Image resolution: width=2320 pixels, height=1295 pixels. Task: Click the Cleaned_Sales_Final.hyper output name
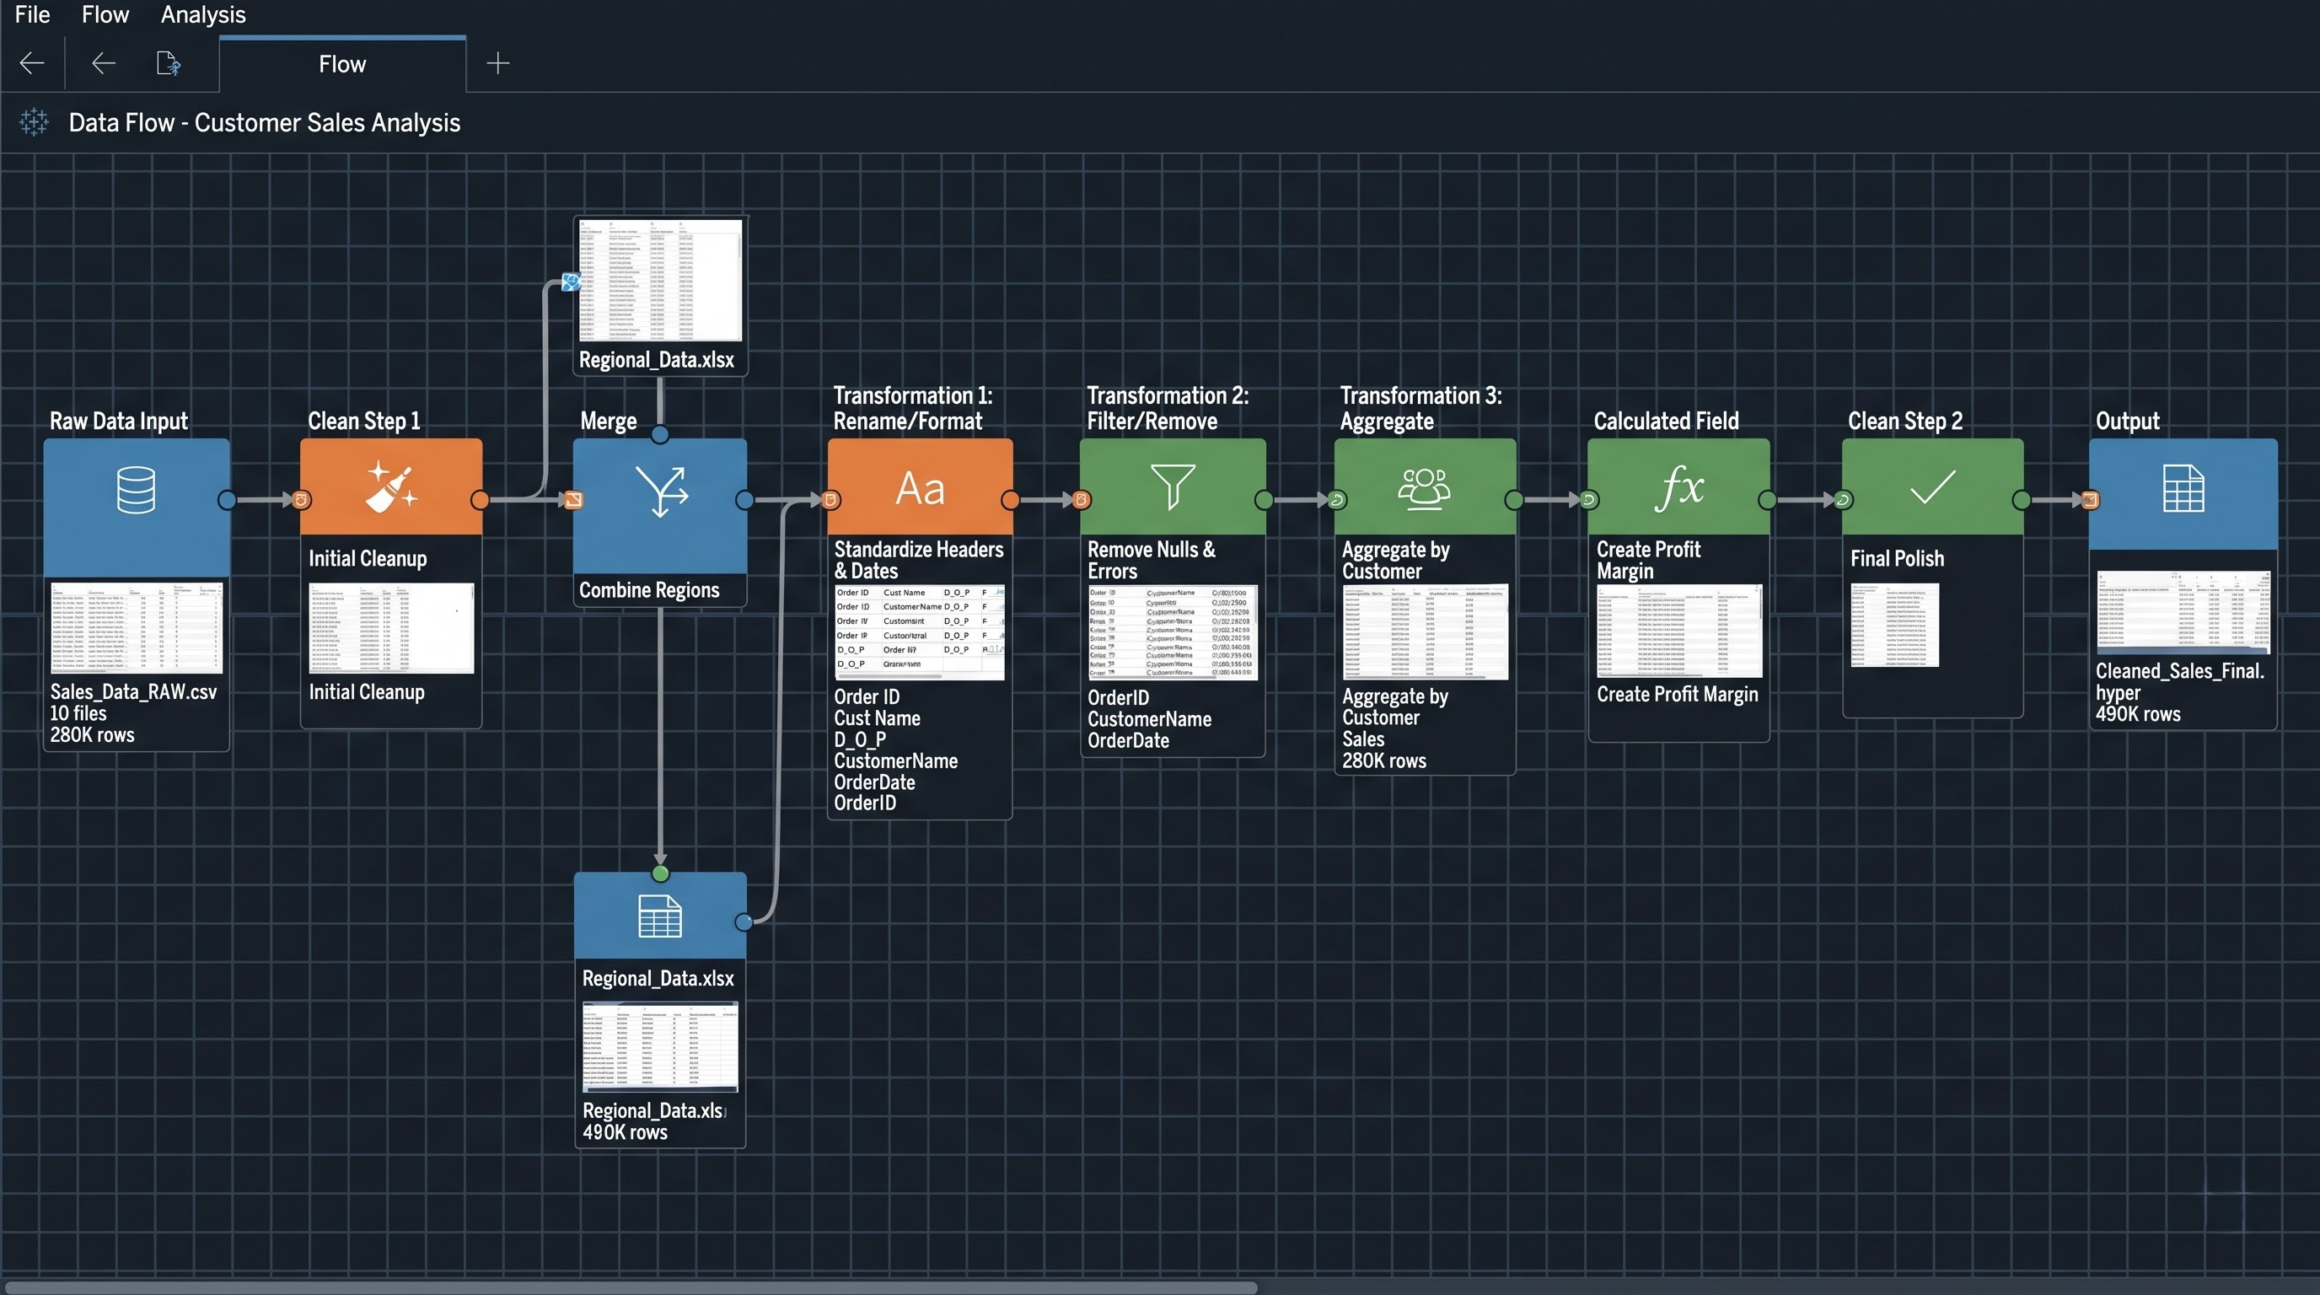2179,682
